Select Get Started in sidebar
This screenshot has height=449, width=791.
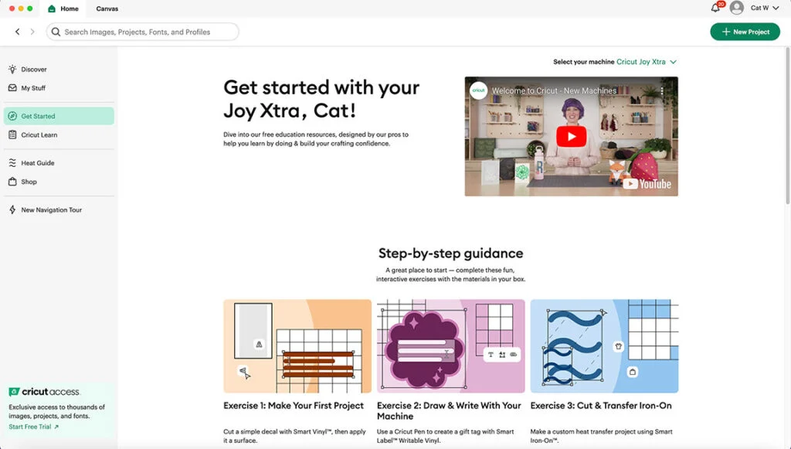point(59,116)
